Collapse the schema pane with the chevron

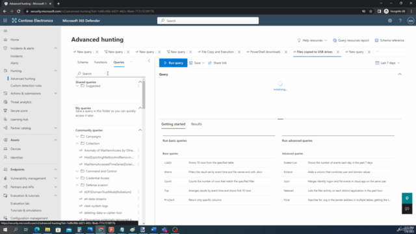[x=149, y=60]
